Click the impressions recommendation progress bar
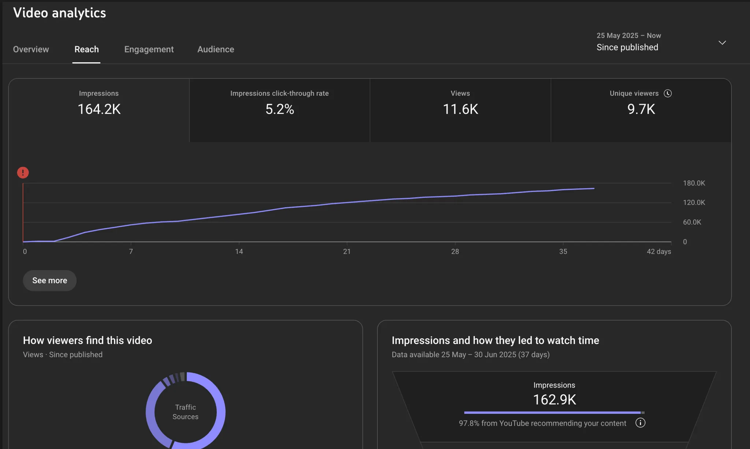The width and height of the screenshot is (750, 449). coord(553,412)
